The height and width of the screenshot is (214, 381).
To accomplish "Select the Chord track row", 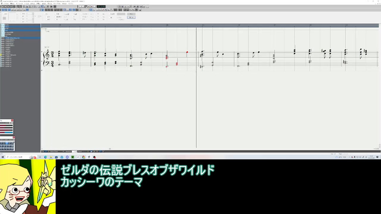I will click(x=20, y=29).
